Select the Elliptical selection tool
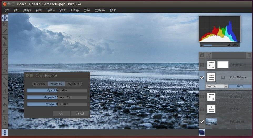 [x=5, y=71]
